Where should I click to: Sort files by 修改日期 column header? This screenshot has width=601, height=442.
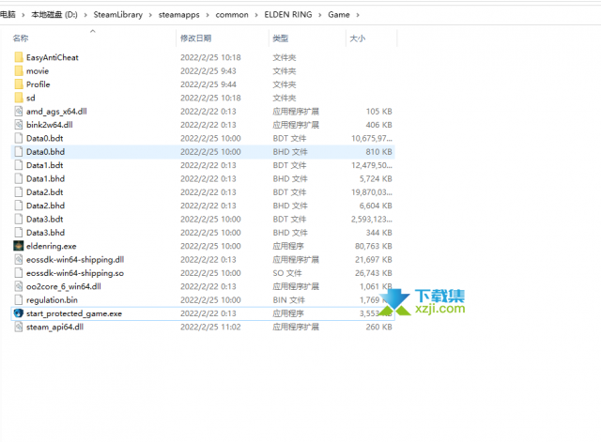tap(196, 38)
